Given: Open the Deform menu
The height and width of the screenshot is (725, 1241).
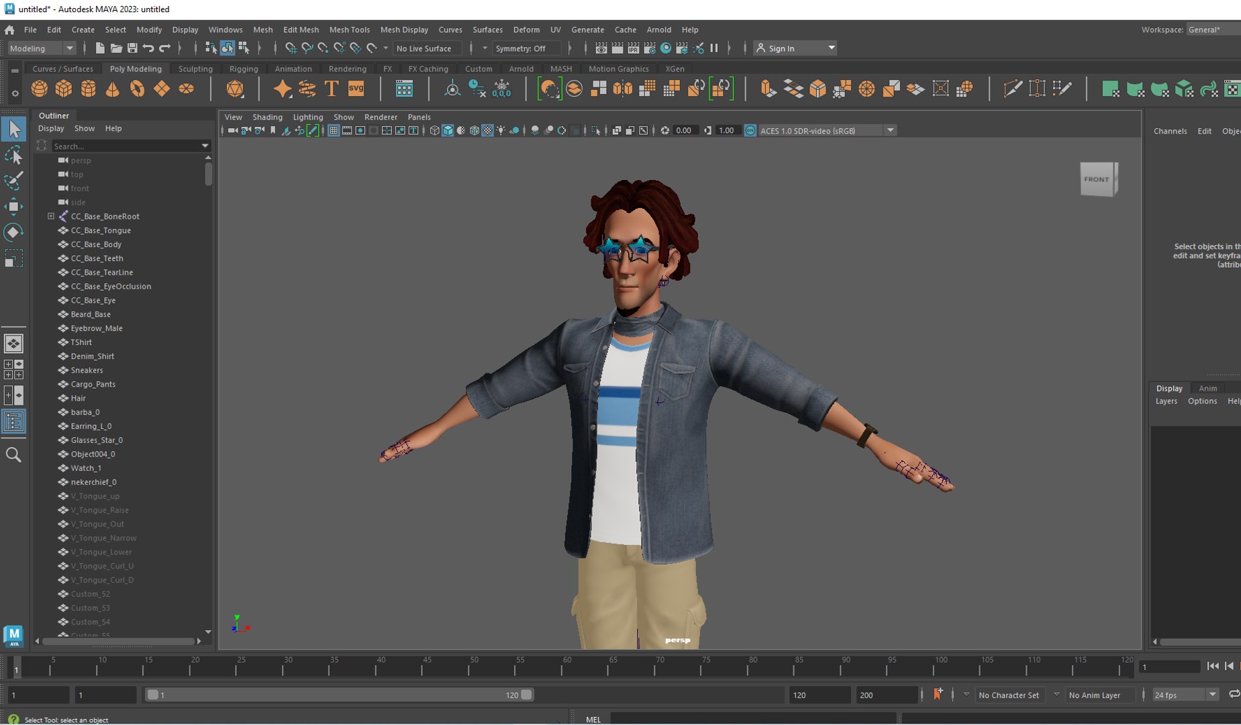Looking at the screenshot, I should pos(526,30).
